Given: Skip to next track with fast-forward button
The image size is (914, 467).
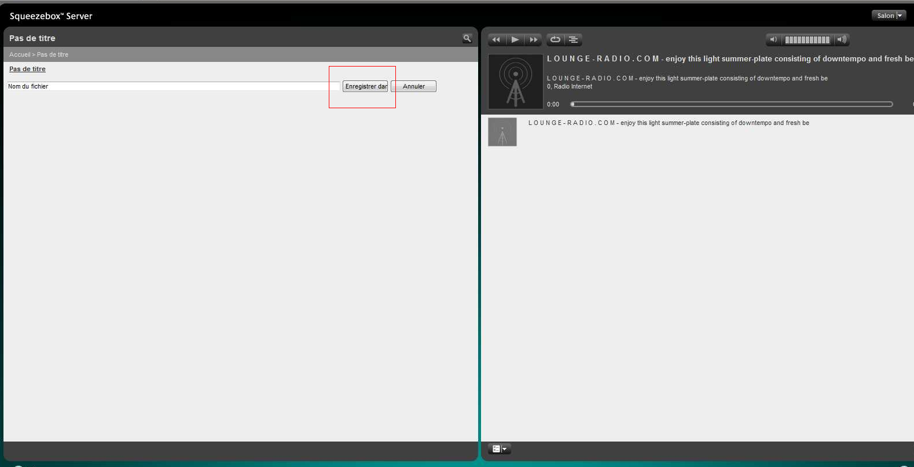Looking at the screenshot, I should (x=534, y=40).
